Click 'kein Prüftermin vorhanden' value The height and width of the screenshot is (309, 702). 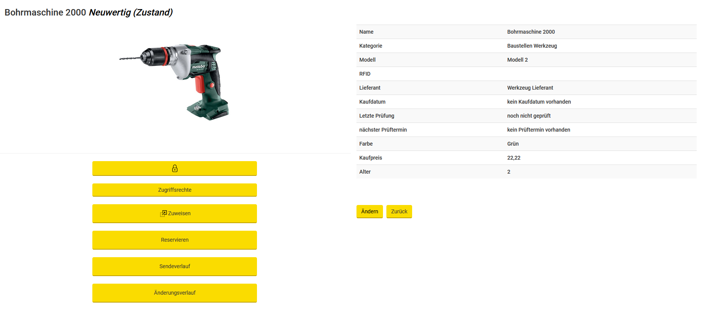pos(539,130)
